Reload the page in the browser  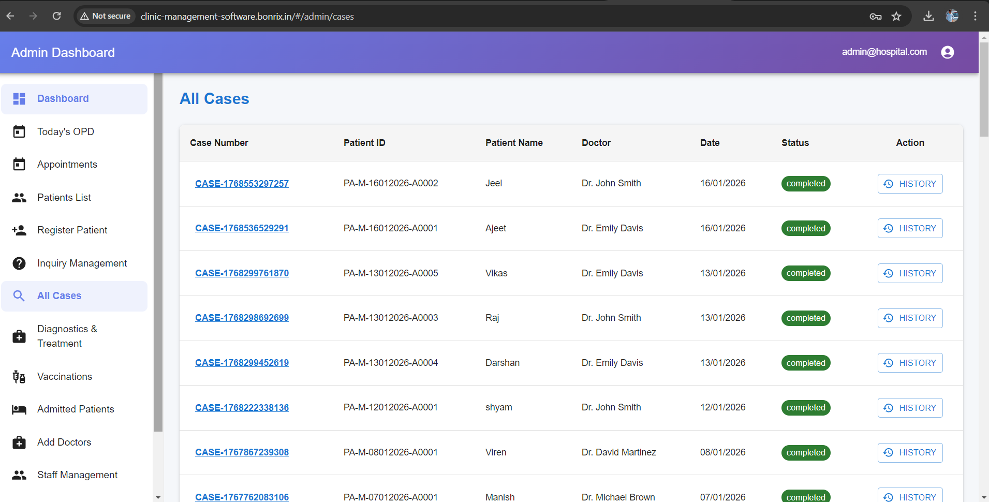[x=57, y=16]
